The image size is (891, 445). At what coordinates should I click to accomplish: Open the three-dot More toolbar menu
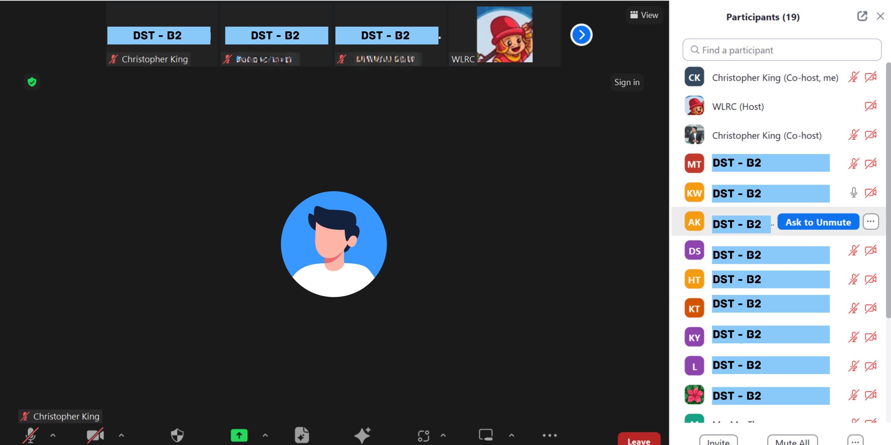pos(550,435)
